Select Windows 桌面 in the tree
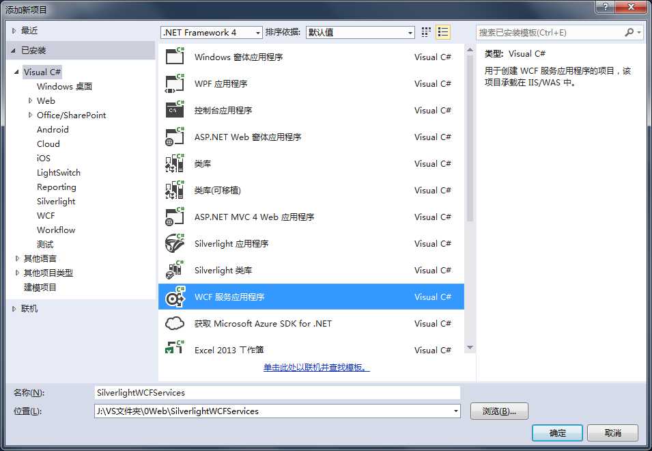 [64, 87]
